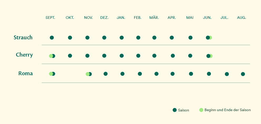Select the FEB. month header
Image resolution: width=261 pixels, height=124 pixels.
pos(138,18)
